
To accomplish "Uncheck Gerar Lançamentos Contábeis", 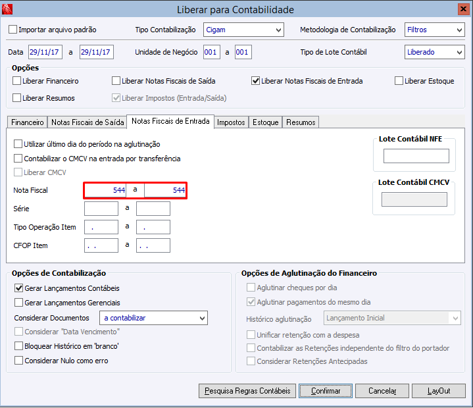I will [x=18, y=288].
